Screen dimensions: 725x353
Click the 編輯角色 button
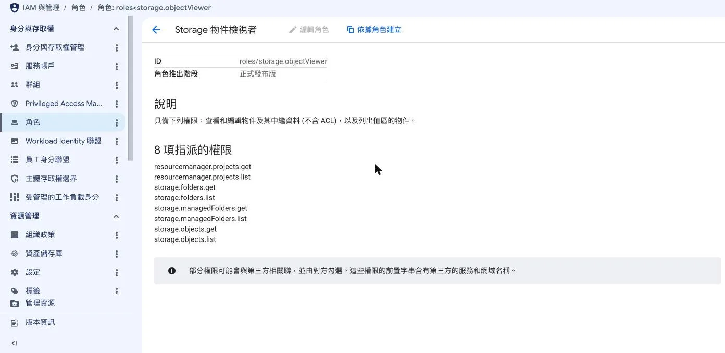click(309, 30)
